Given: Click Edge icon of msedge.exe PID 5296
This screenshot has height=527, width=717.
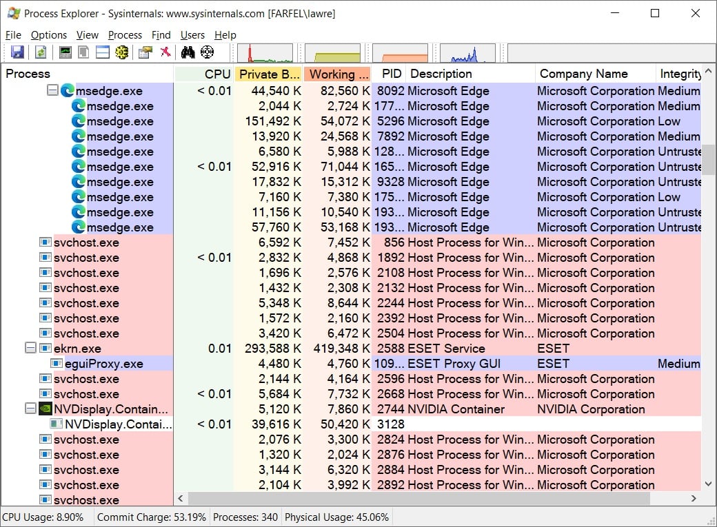Looking at the screenshot, I should point(79,121).
